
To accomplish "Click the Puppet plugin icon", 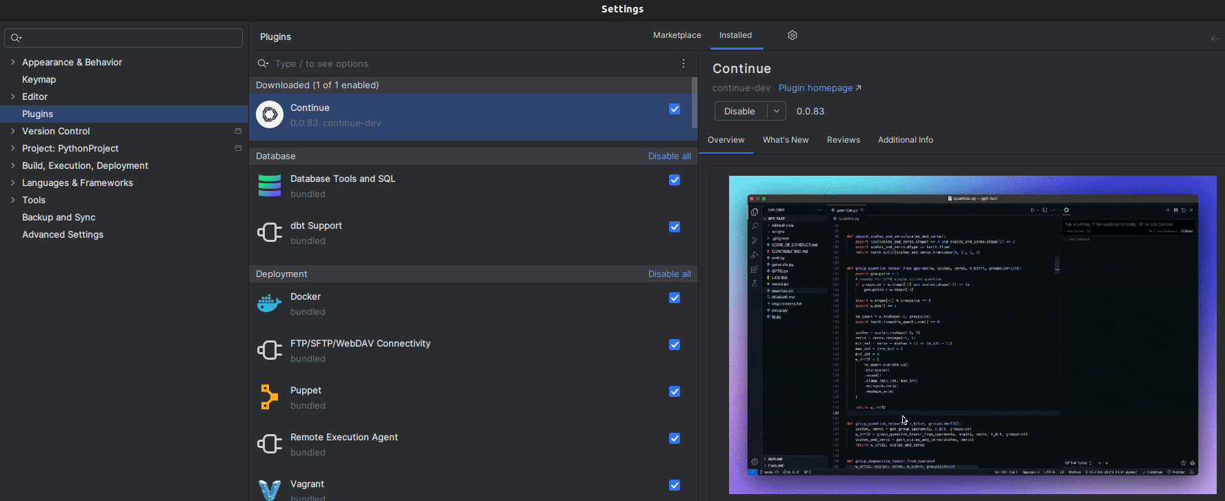I will pyautogui.click(x=269, y=397).
